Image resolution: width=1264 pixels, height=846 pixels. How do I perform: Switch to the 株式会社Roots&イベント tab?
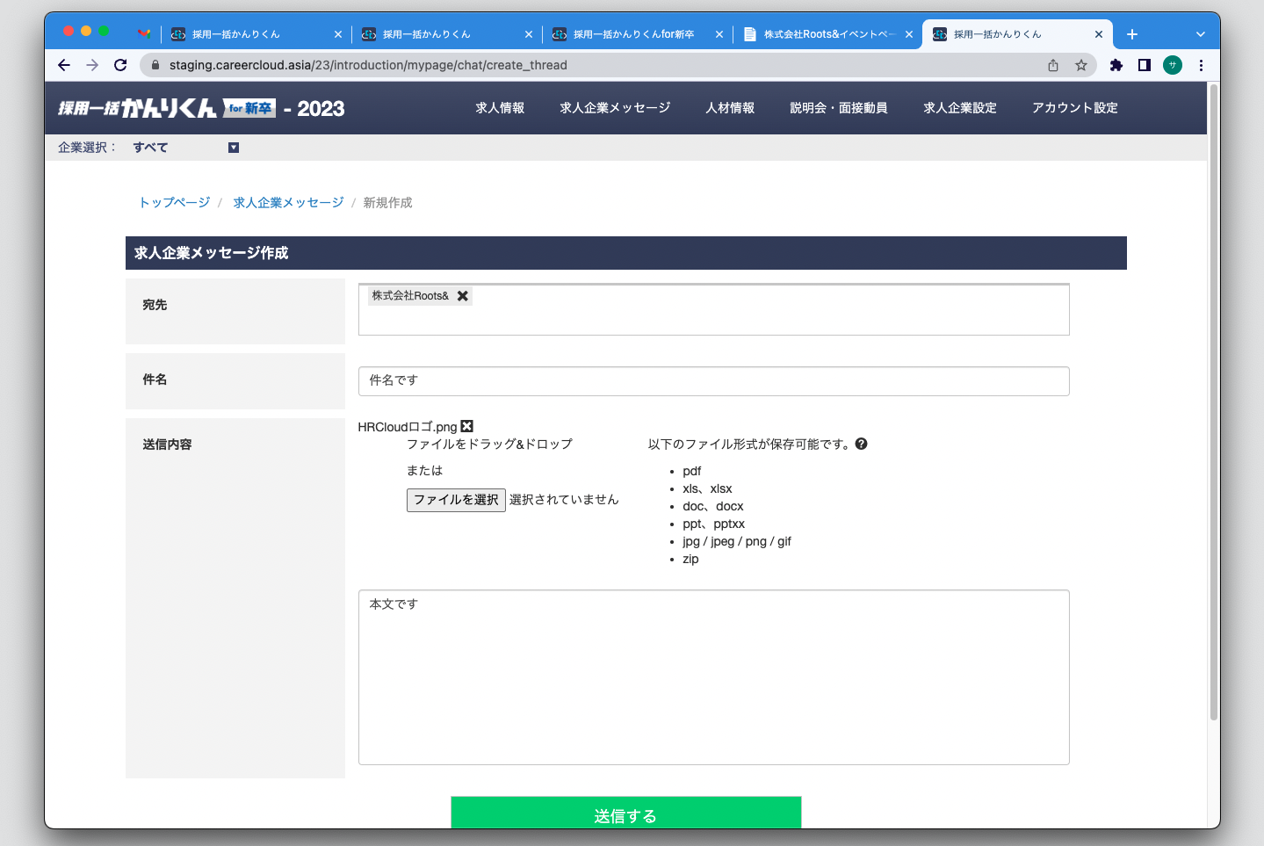point(827,34)
